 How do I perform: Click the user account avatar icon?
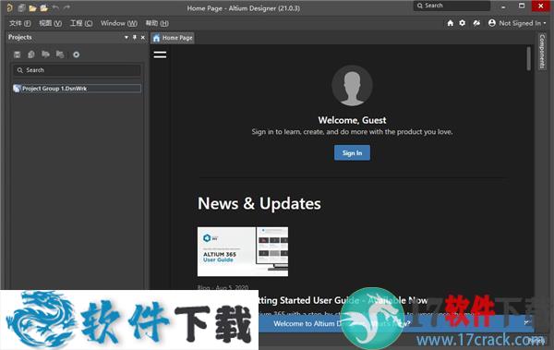(492, 23)
